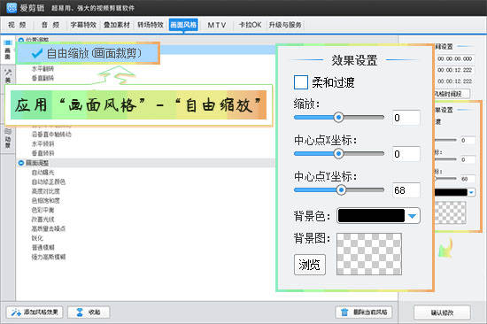
Task: Choose the 垂直翻转 style
Action: pyautogui.click(x=43, y=78)
